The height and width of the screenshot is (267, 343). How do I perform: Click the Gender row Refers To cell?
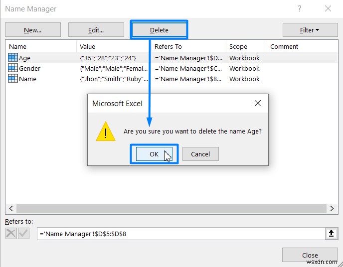(x=188, y=69)
